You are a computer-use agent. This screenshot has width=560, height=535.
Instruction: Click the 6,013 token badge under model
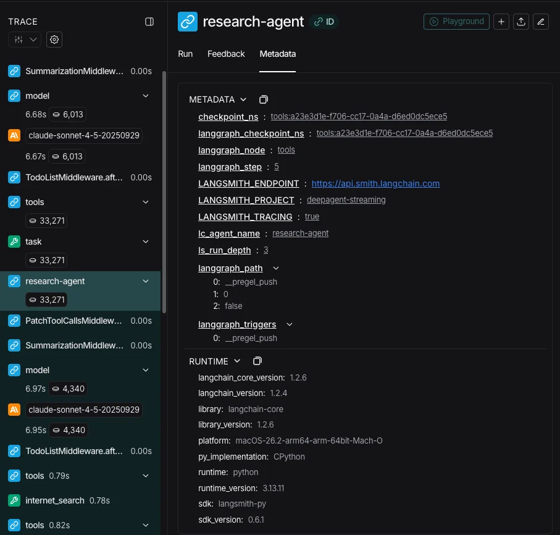click(x=67, y=114)
